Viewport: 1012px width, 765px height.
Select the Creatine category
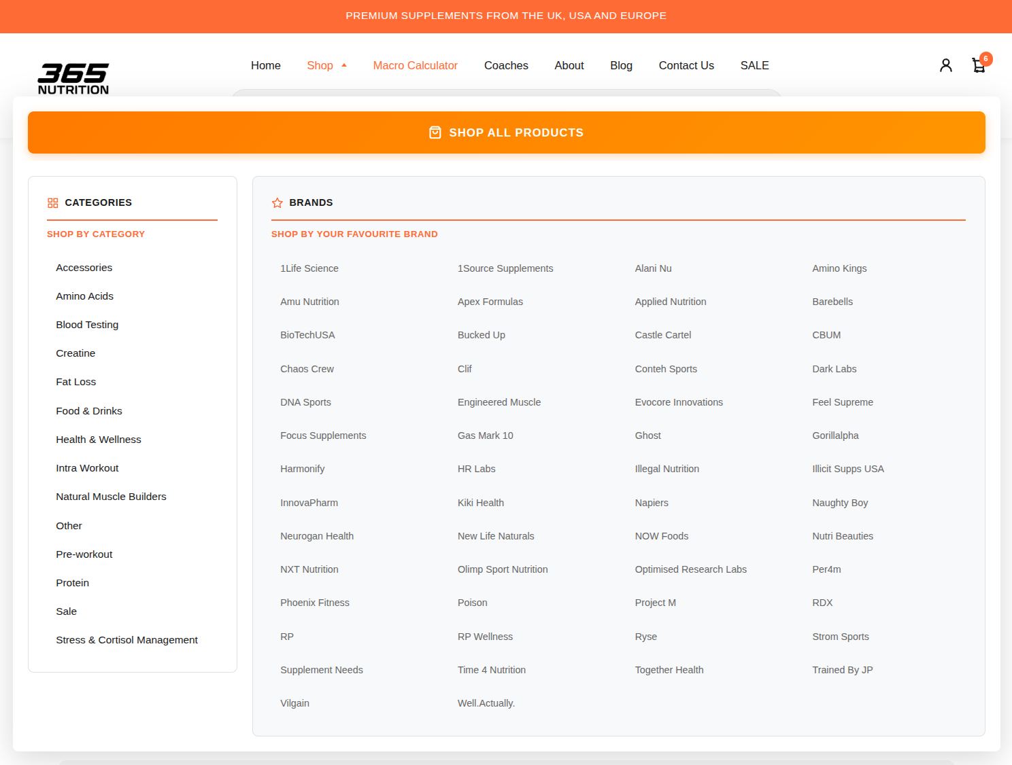coord(75,353)
